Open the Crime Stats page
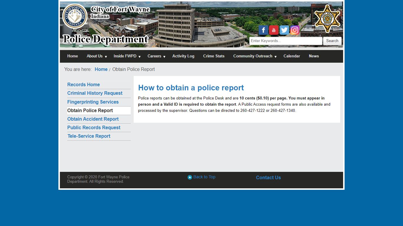This screenshot has height=226, width=403. (214, 56)
